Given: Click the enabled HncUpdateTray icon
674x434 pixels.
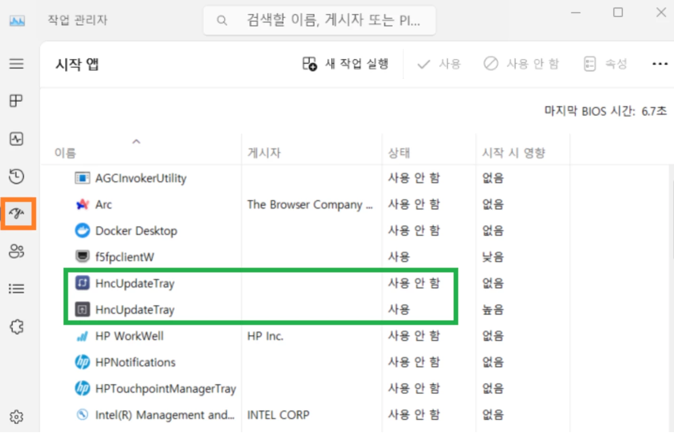Looking at the screenshot, I should click(x=82, y=310).
